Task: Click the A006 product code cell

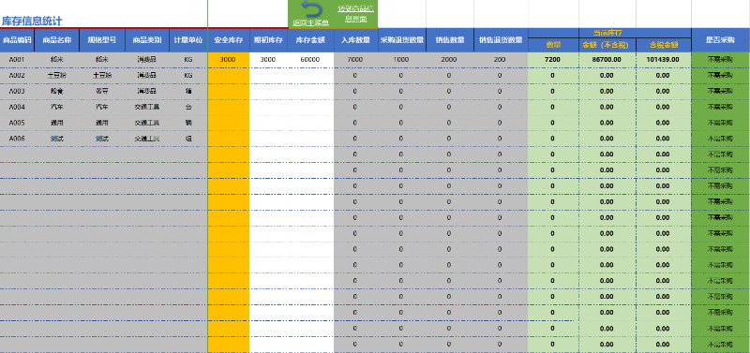Action: tap(17, 139)
